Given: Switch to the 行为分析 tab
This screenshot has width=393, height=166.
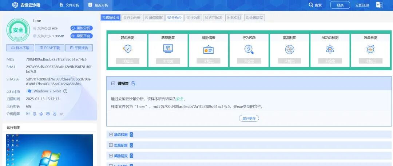Looking at the screenshot, I should [x=132, y=17].
